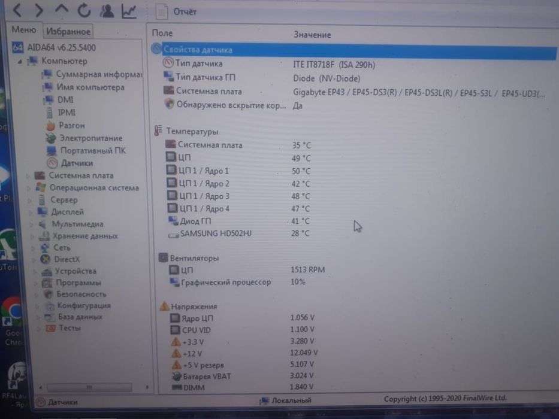Viewport: 559px width, 419px height.
Task: Expand the Дисплей tree node
Action: (x=31, y=212)
